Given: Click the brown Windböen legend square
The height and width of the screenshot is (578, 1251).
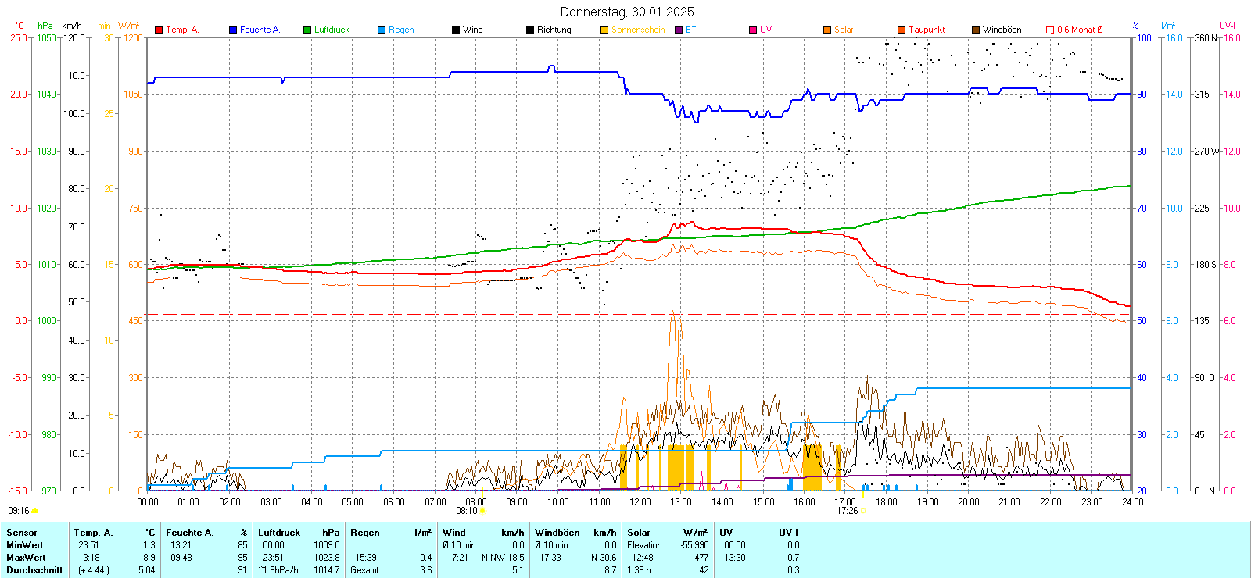Looking at the screenshot, I should pos(976,30).
